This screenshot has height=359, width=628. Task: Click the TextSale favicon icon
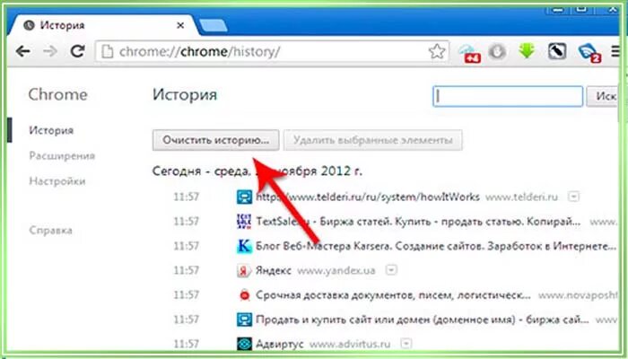[x=244, y=221]
